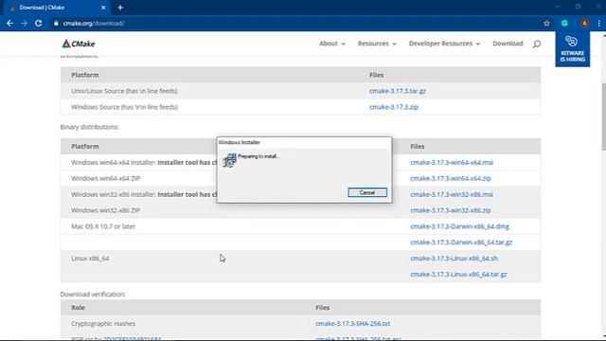Expand the Developer Resources menu
This screenshot has height=341, width=606.
(444, 44)
